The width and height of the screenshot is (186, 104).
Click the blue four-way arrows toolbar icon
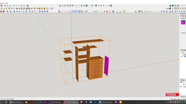(x=14, y=8)
